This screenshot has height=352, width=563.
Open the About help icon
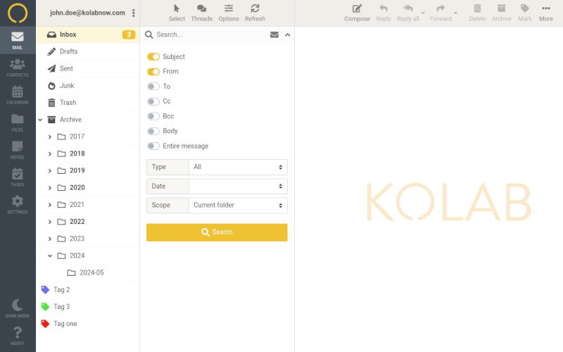[x=18, y=336]
